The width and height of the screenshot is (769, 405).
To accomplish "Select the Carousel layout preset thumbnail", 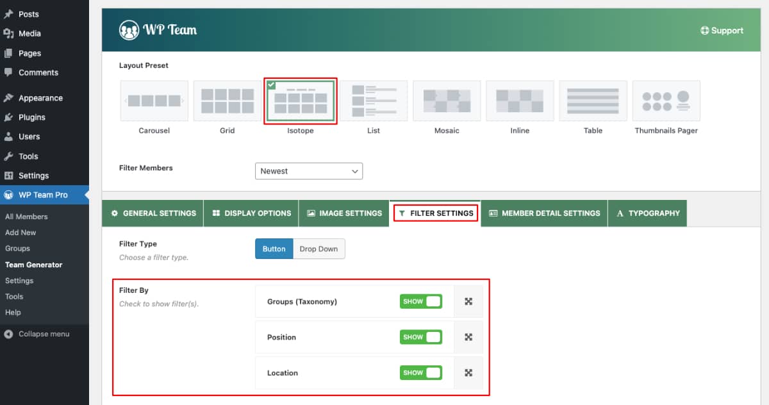I will tap(154, 101).
